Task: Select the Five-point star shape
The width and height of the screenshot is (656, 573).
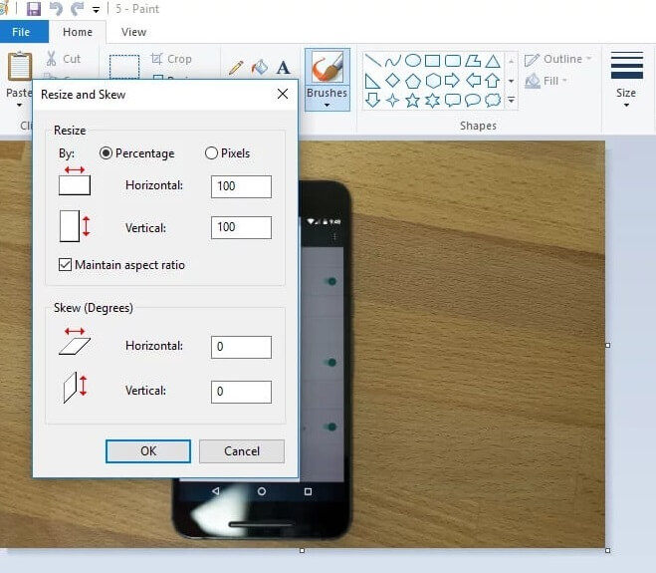Action: point(413,101)
